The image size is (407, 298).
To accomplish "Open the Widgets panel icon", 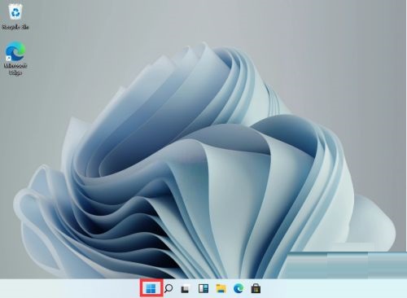I will pos(203,288).
